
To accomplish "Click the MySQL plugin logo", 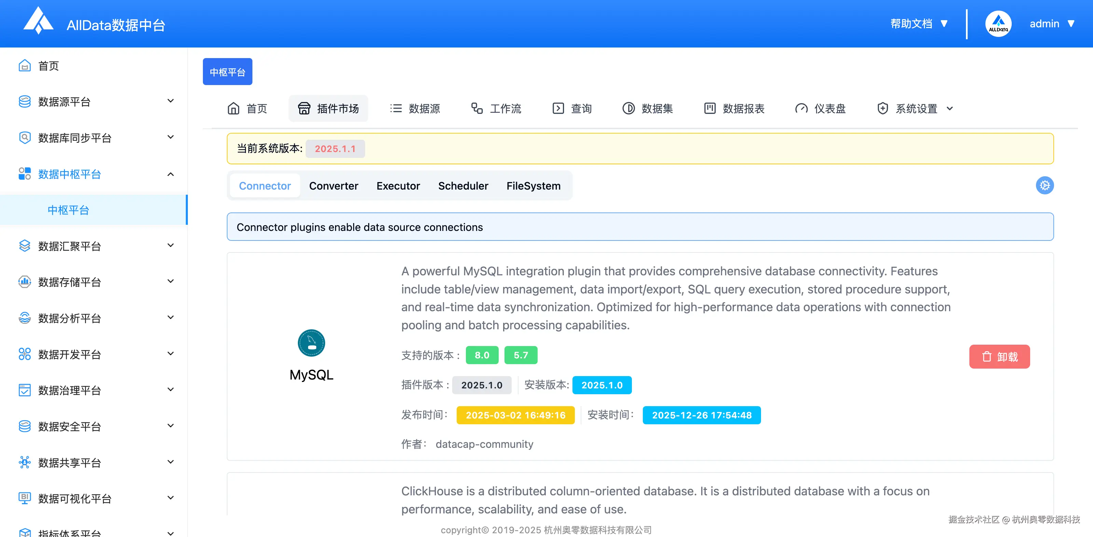I will click(x=311, y=343).
